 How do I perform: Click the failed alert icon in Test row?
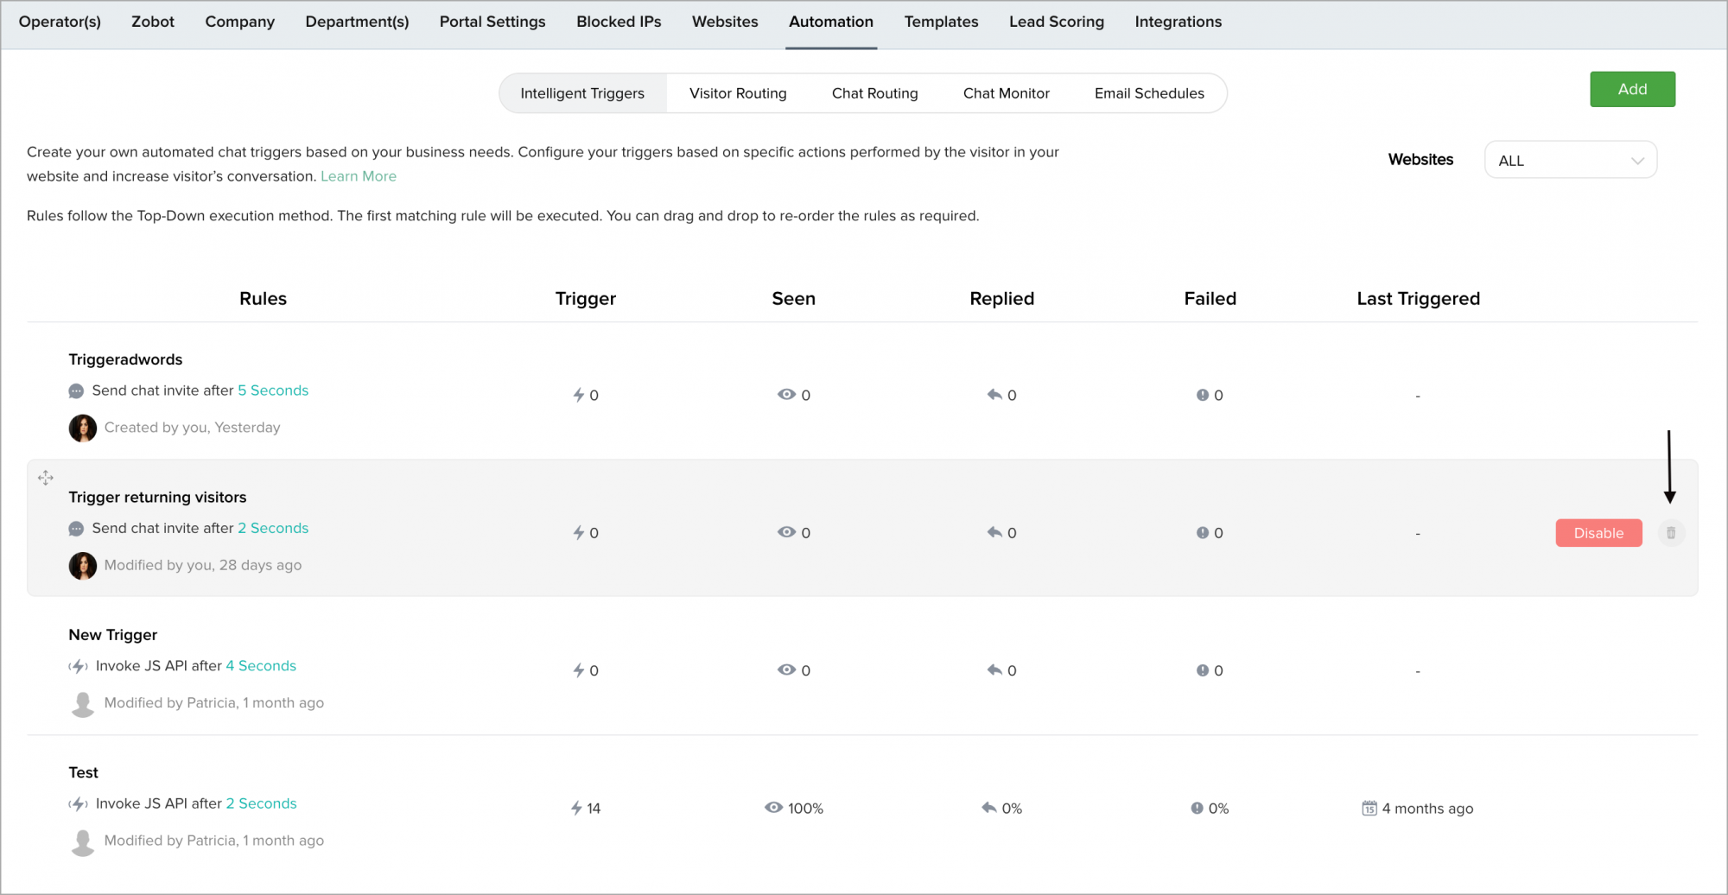[x=1197, y=809]
